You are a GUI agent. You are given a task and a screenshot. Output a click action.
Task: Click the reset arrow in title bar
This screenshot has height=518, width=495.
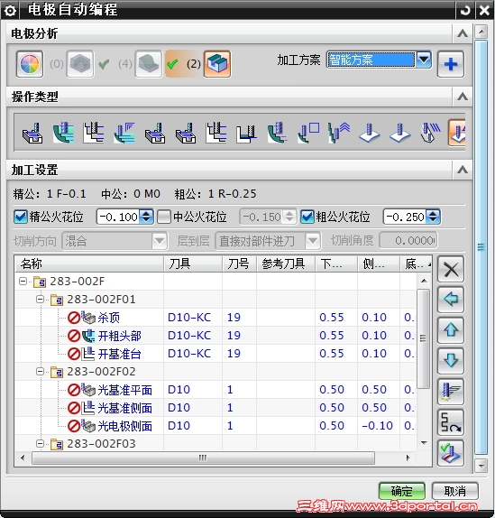pyautogui.click(x=464, y=11)
